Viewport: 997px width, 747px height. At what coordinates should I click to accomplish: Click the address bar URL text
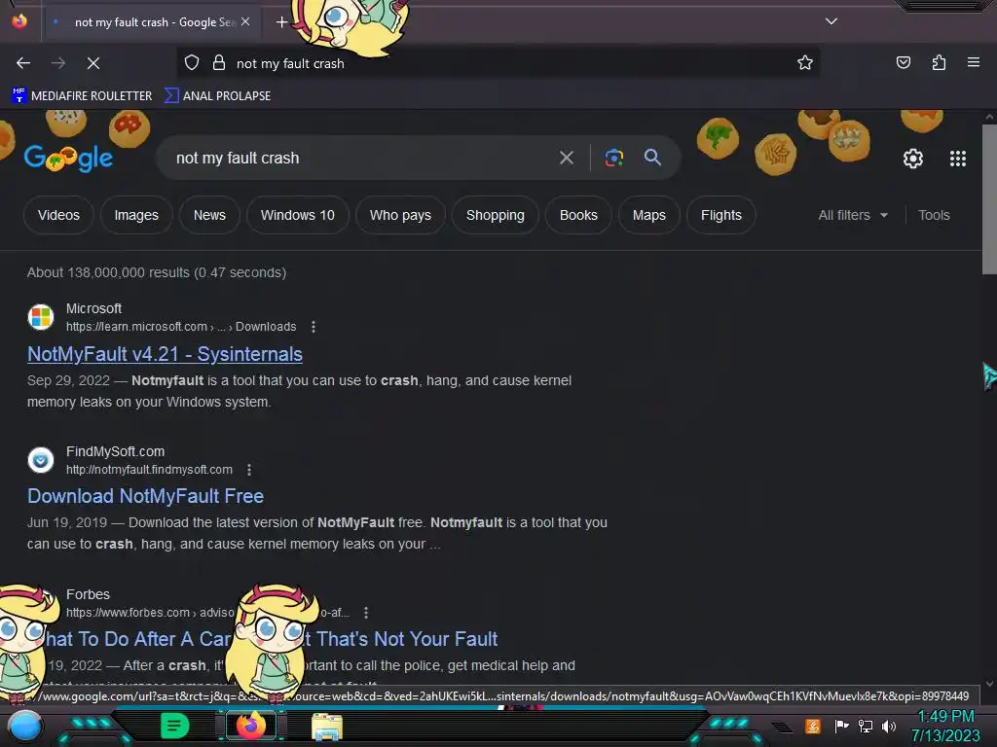click(x=290, y=63)
